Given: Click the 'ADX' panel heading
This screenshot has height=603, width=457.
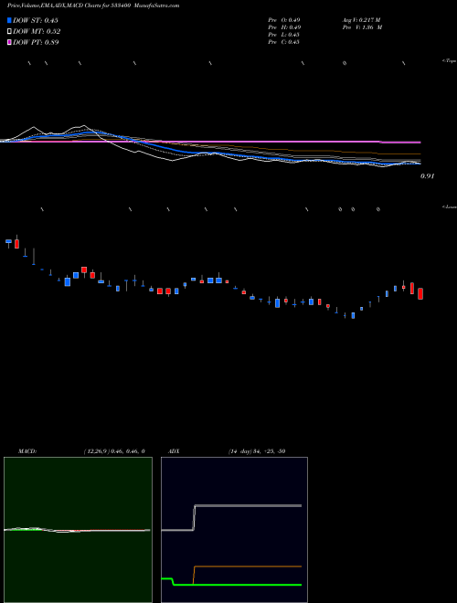Looking at the screenshot, I should (x=174, y=451).
